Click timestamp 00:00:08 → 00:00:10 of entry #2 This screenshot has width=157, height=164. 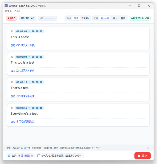(29, 57)
